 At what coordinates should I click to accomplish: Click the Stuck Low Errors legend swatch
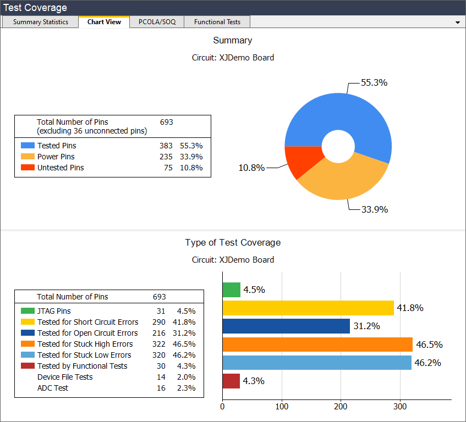[x=28, y=356]
